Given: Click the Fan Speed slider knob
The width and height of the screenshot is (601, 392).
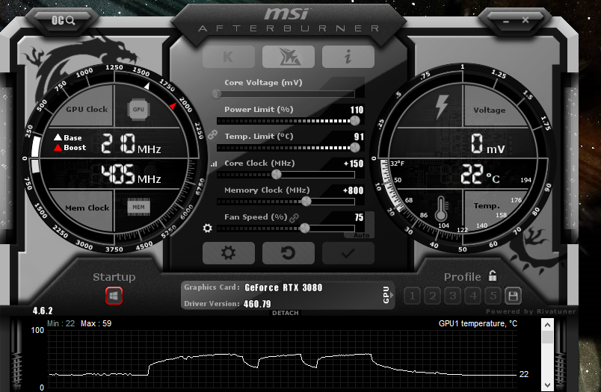Looking at the screenshot, I should (305, 228).
